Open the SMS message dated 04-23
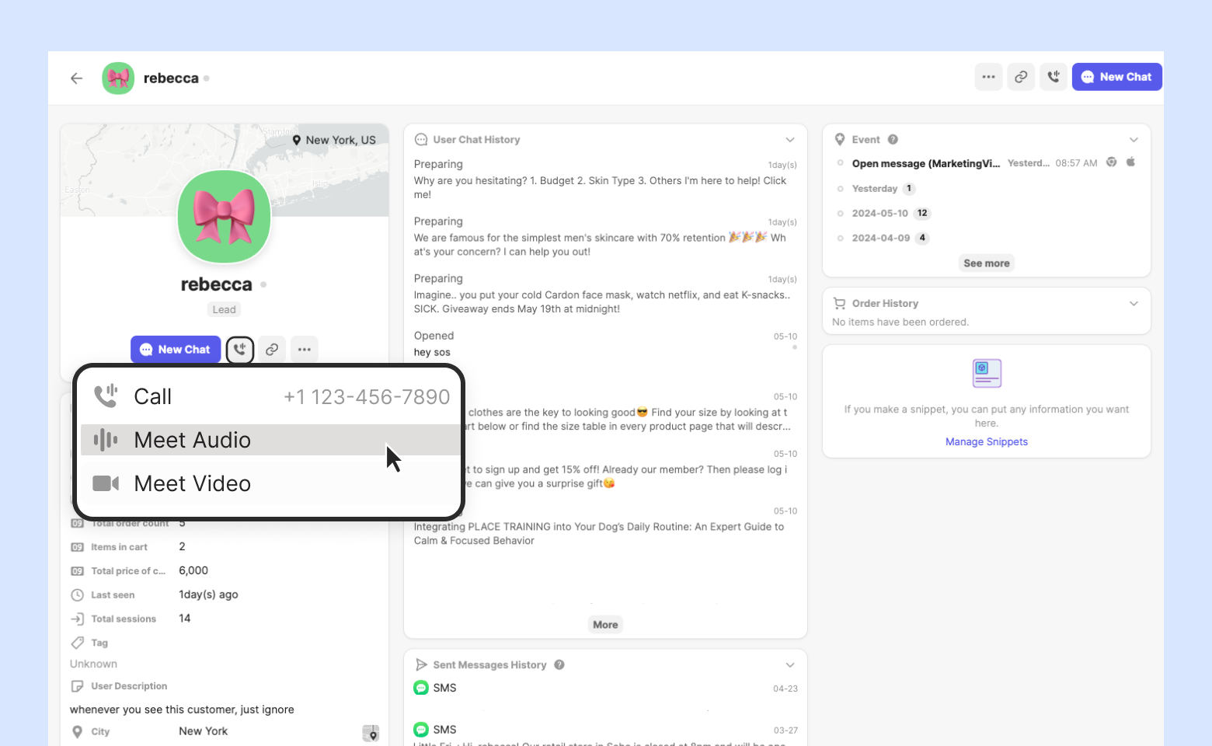The image size is (1212, 746). coord(605,688)
